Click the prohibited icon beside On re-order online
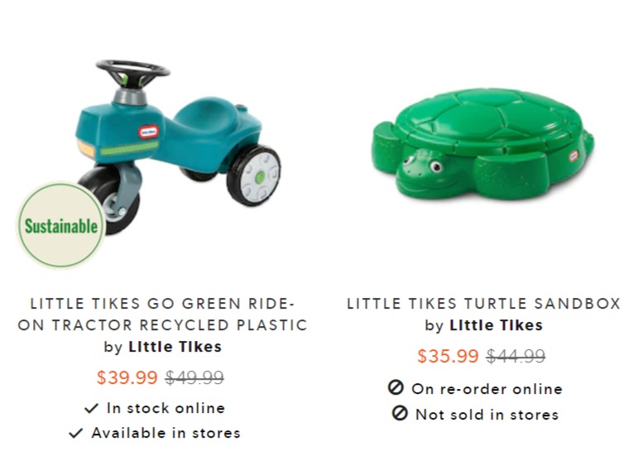The width and height of the screenshot is (643, 456). (x=396, y=387)
